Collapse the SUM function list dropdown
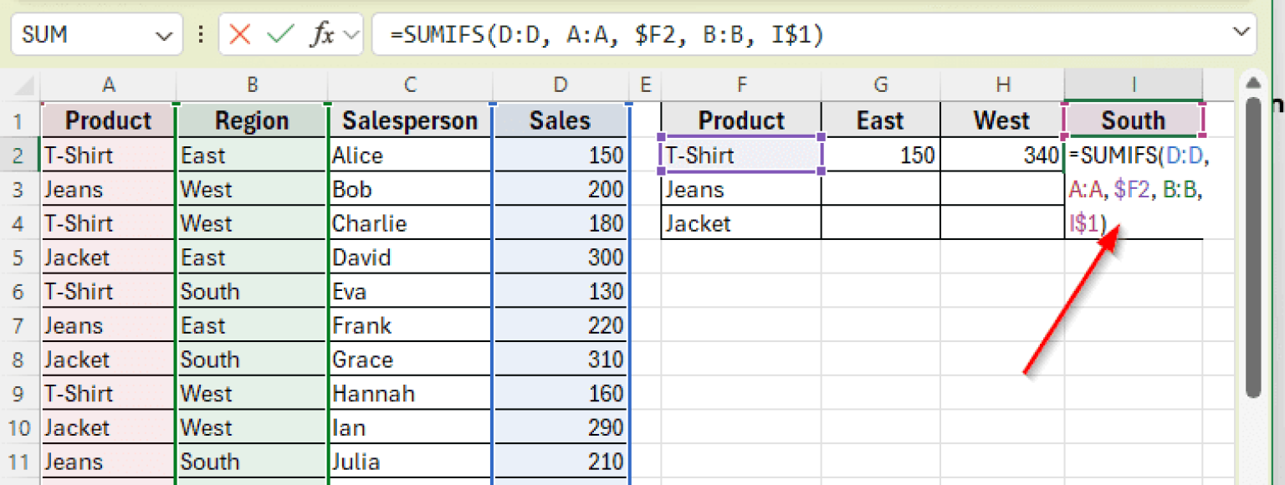 (x=165, y=34)
